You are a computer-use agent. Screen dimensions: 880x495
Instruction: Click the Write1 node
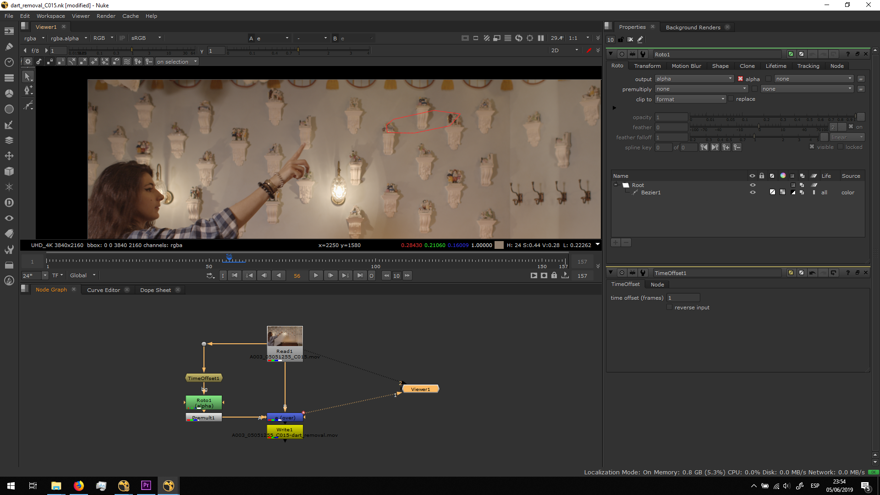(x=285, y=429)
